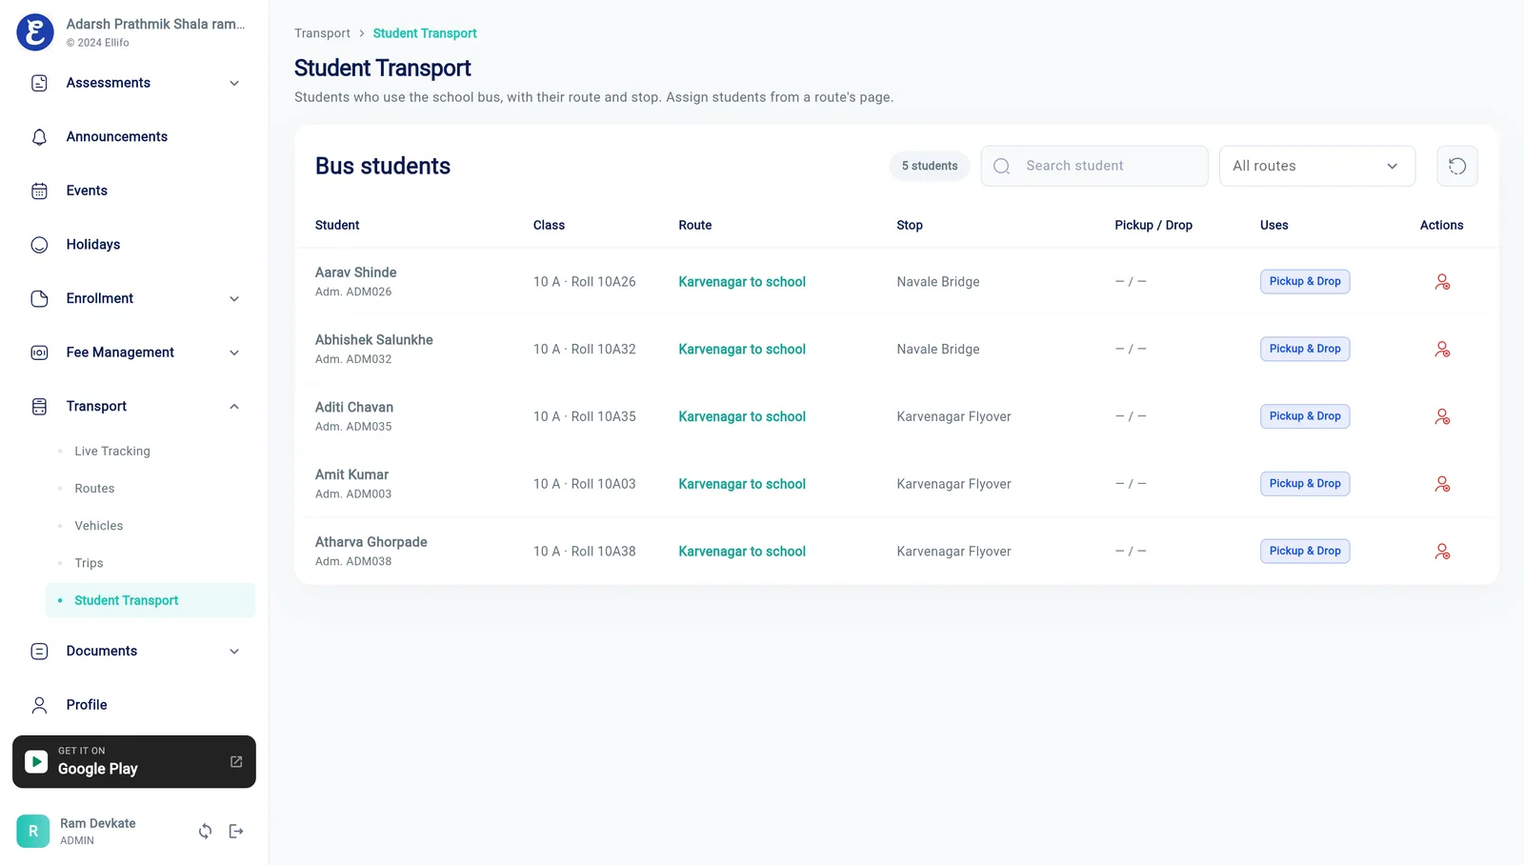Remove Abhishek Salunkhe from transport

(1442, 350)
